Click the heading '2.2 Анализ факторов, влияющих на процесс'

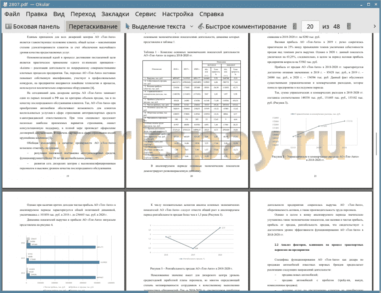point(319,247)
